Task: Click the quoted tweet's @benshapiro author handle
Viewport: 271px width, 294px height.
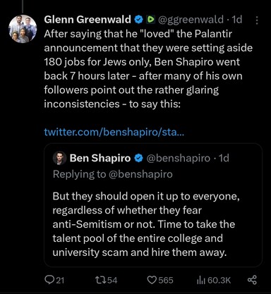Action: click(179, 158)
